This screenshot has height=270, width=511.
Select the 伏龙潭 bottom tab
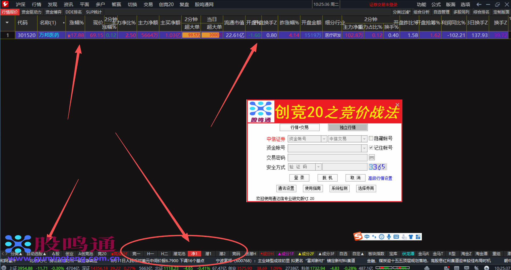click(x=408, y=254)
